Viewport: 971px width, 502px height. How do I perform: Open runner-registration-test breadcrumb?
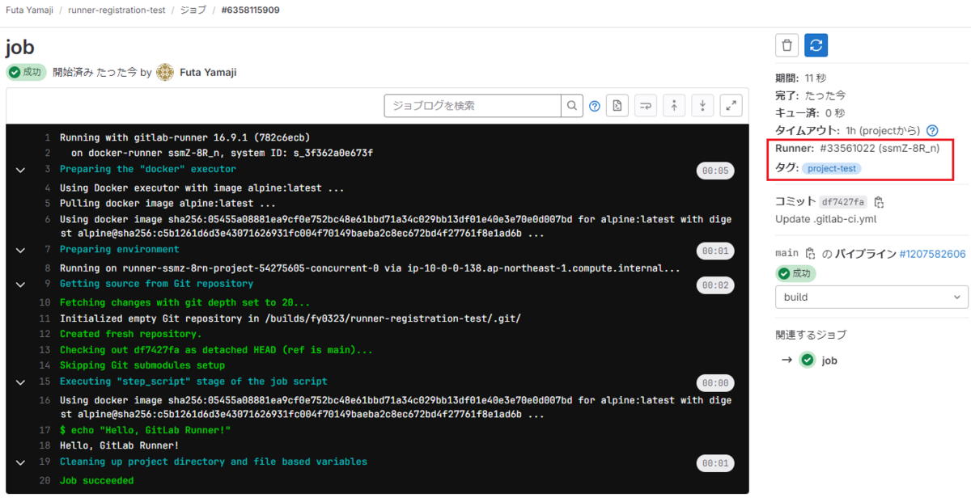129,11
